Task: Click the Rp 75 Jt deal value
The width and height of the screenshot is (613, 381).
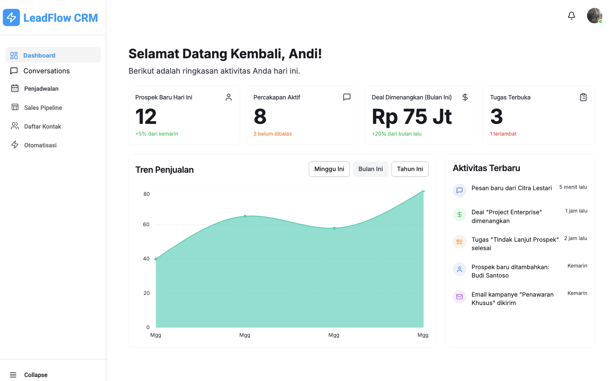Action: (x=412, y=117)
